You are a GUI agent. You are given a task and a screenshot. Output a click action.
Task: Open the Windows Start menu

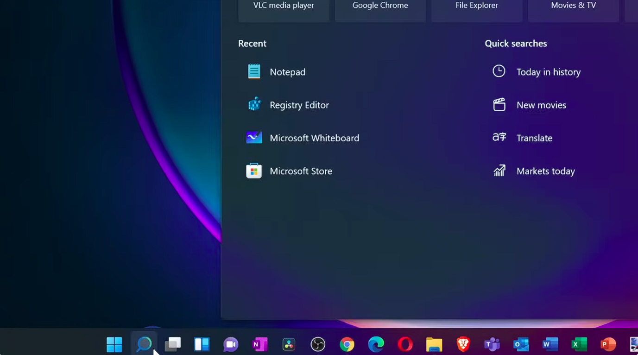click(x=114, y=344)
